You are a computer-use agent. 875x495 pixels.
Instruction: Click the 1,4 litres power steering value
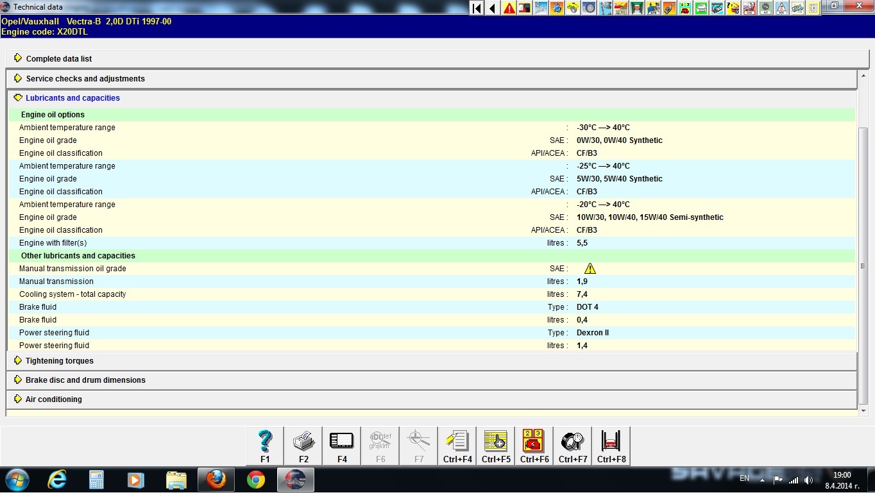point(582,346)
